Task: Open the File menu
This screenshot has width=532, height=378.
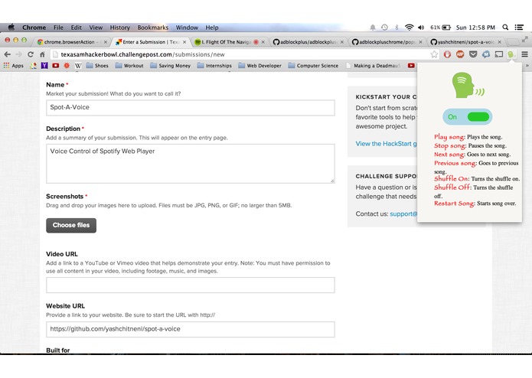Action: tap(58, 28)
